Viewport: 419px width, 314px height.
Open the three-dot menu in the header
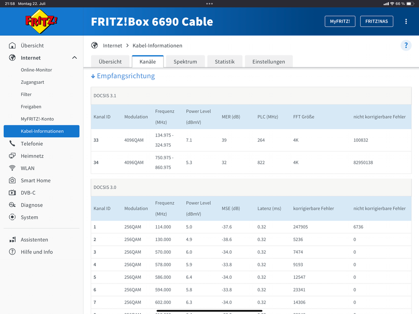406,21
